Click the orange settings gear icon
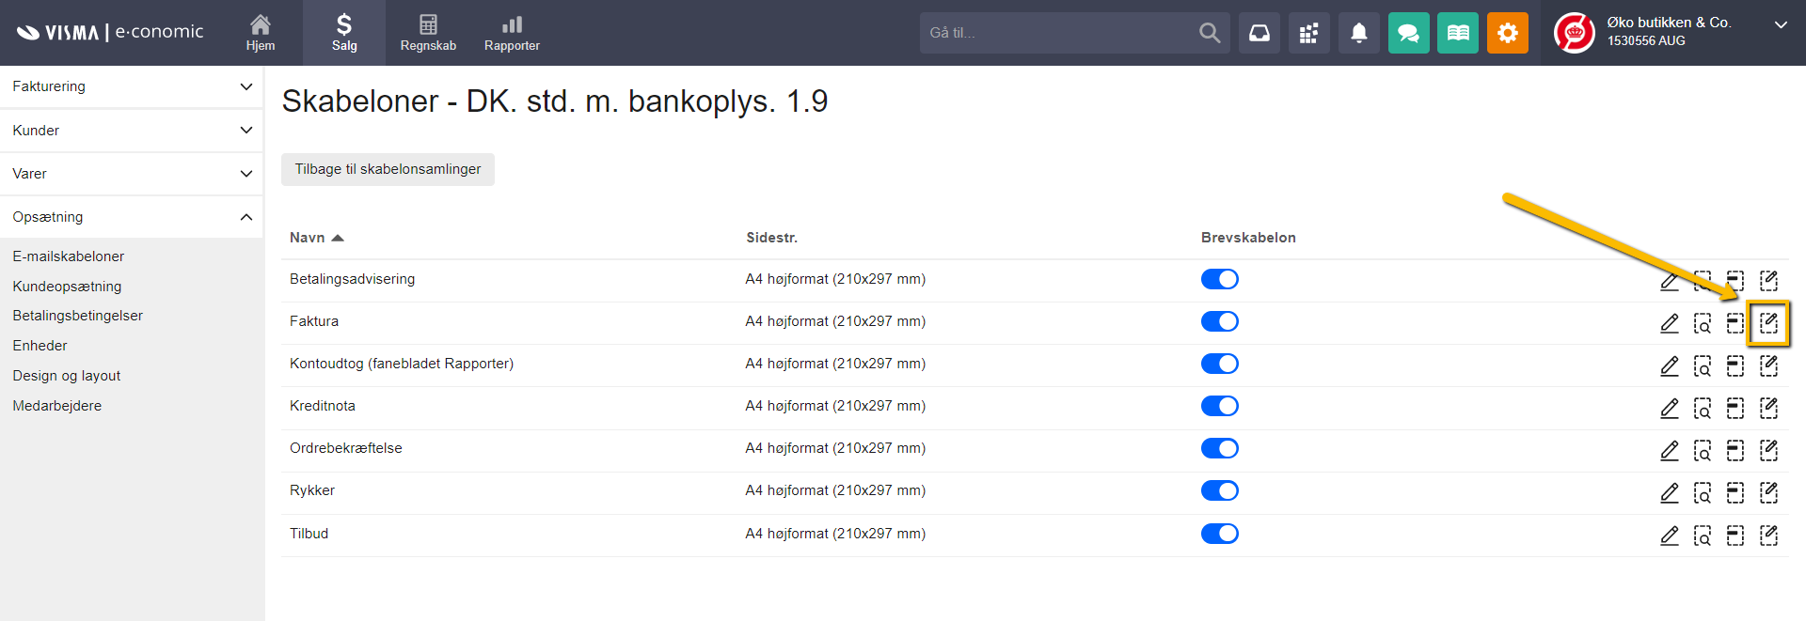The width and height of the screenshot is (1806, 621). [x=1507, y=33]
